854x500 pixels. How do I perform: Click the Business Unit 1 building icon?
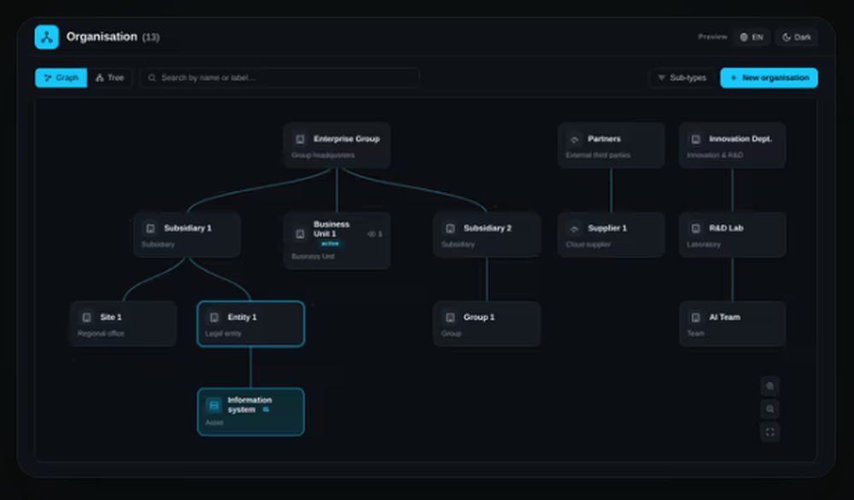point(300,234)
